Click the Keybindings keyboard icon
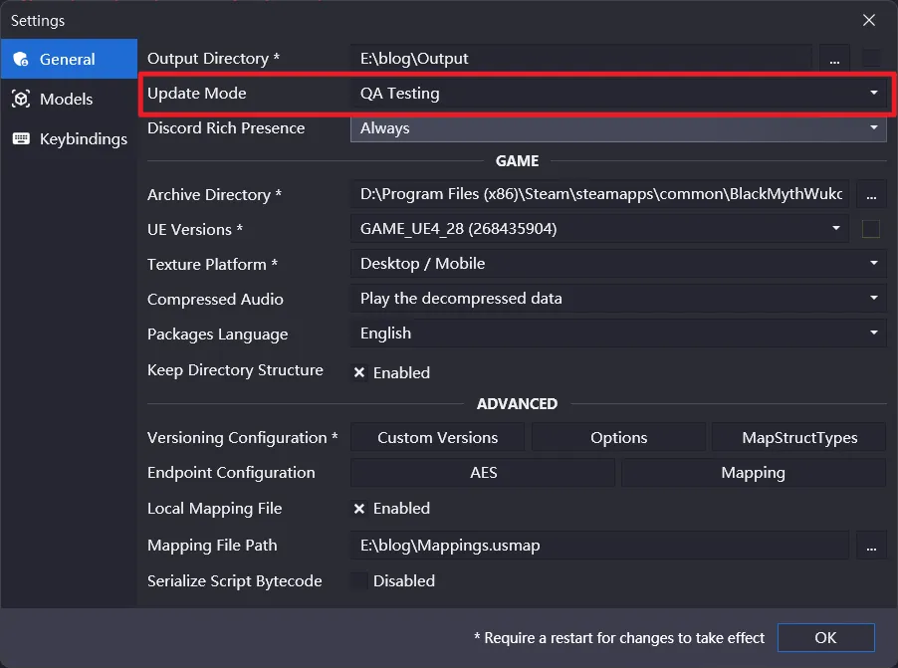This screenshot has height=668, width=898. (21, 139)
